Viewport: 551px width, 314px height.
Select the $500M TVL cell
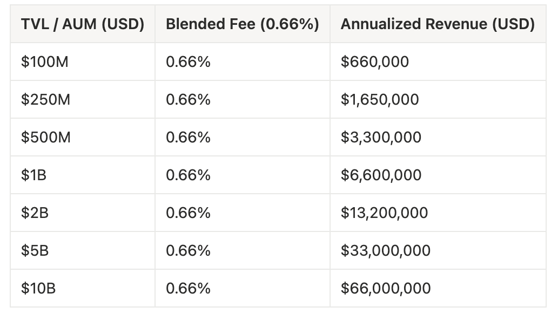point(46,138)
